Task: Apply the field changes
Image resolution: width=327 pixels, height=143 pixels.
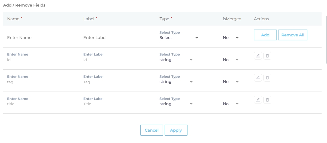Action: click(x=176, y=130)
